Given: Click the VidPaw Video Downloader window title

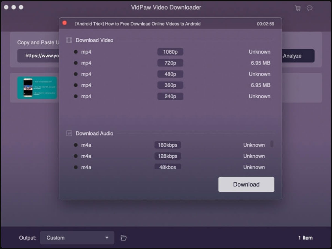Looking at the screenshot, I should click(x=166, y=7).
